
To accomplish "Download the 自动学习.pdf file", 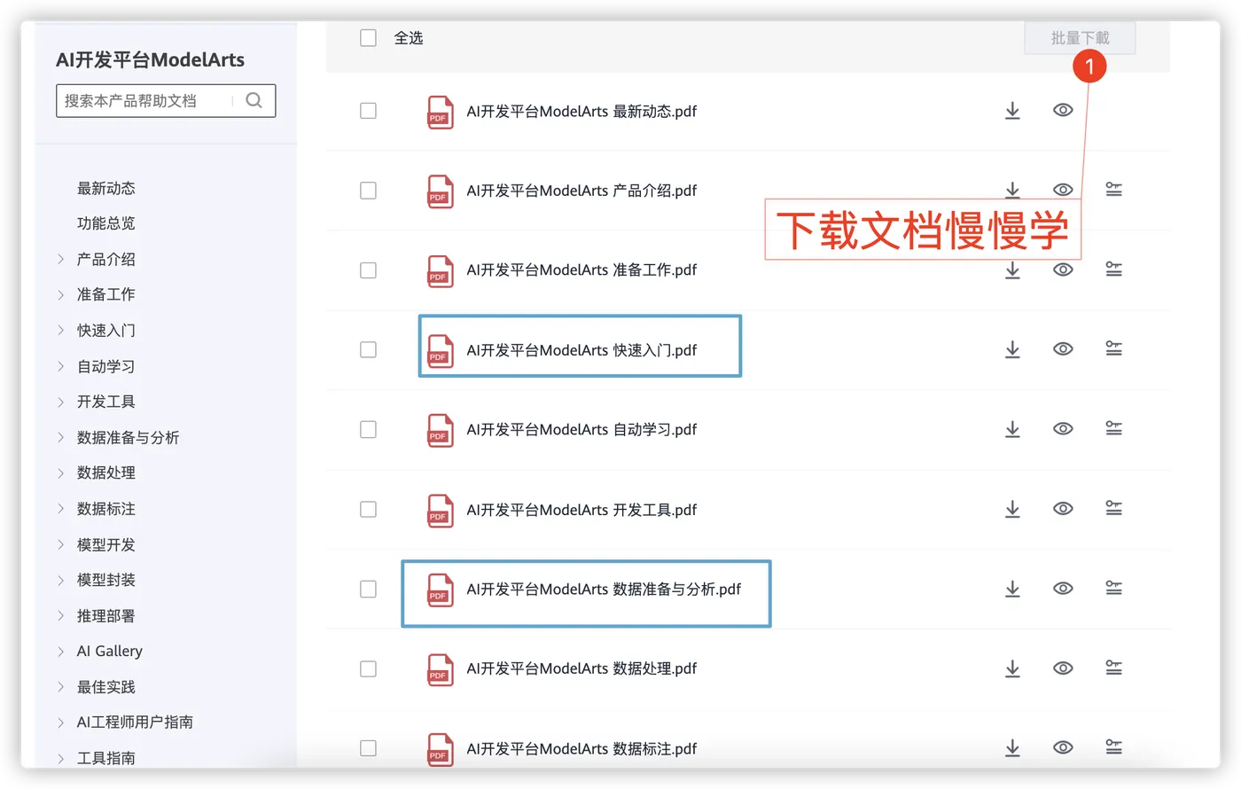I will tap(1012, 429).
